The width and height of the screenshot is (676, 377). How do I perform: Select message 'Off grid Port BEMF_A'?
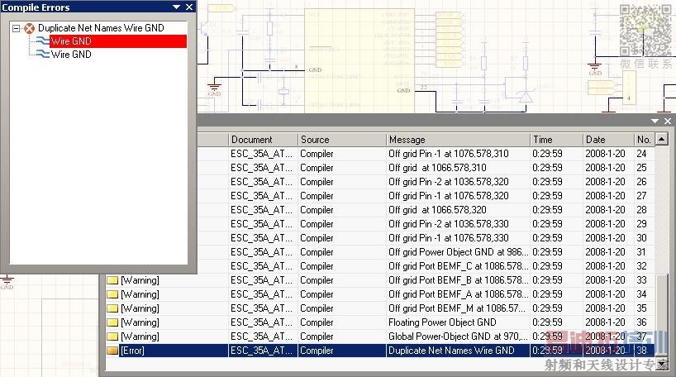(x=458, y=294)
